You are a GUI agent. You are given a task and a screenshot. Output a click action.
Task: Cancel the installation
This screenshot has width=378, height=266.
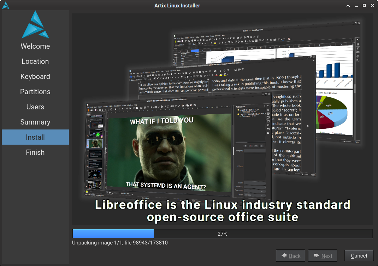point(359,256)
